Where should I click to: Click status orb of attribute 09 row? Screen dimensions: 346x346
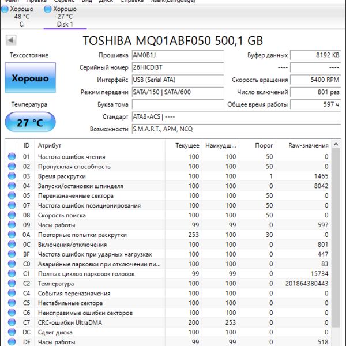12,225
